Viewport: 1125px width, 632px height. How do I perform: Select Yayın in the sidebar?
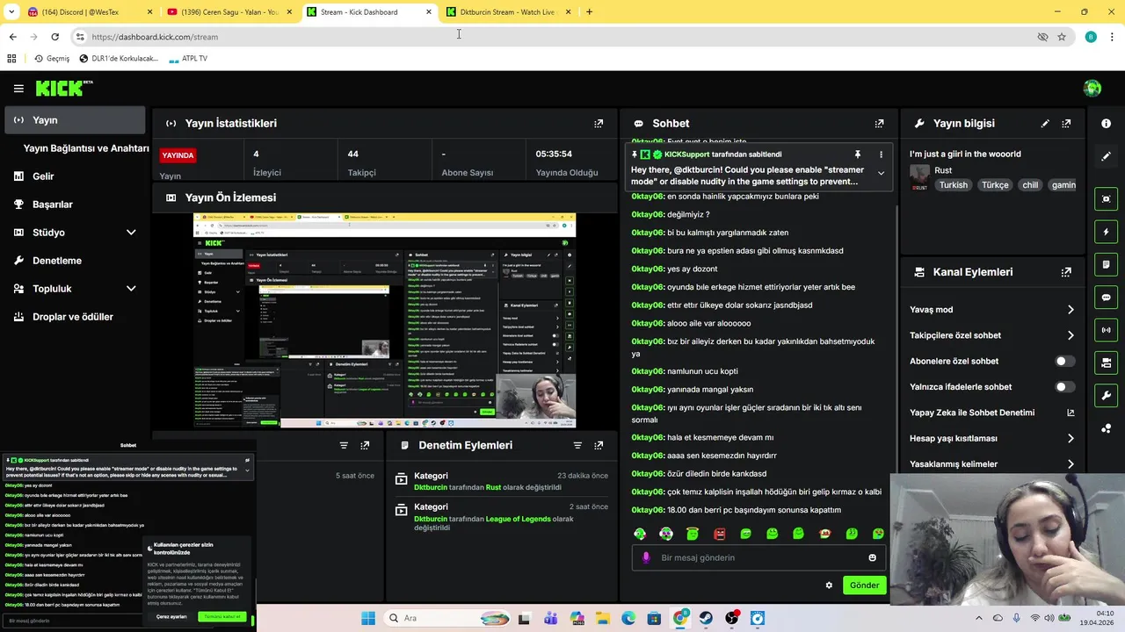coord(75,120)
